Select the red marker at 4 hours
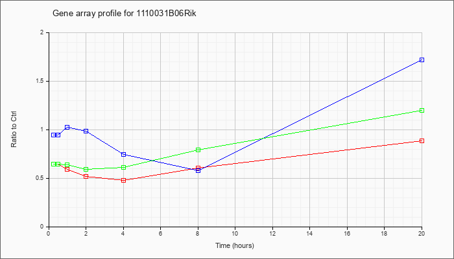This screenshot has height=259, width=454. [x=124, y=181]
